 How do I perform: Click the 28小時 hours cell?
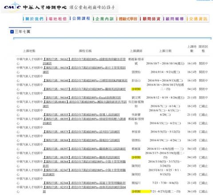pos(192,175)
